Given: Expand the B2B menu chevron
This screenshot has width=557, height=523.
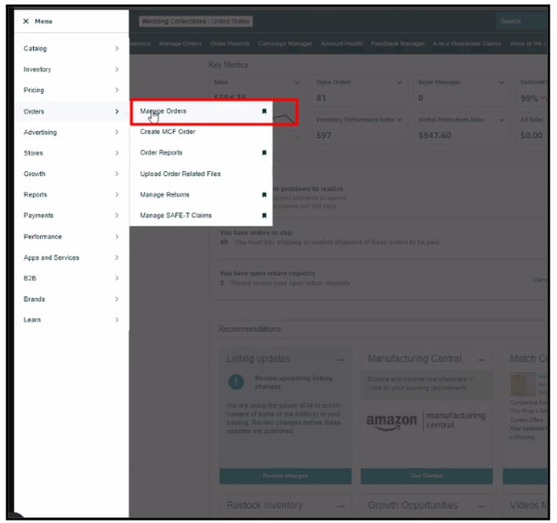Looking at the screenshot, I should (117, 278).
